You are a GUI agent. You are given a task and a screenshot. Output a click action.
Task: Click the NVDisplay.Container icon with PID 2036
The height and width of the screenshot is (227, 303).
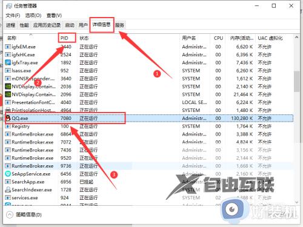pos(8,87)
